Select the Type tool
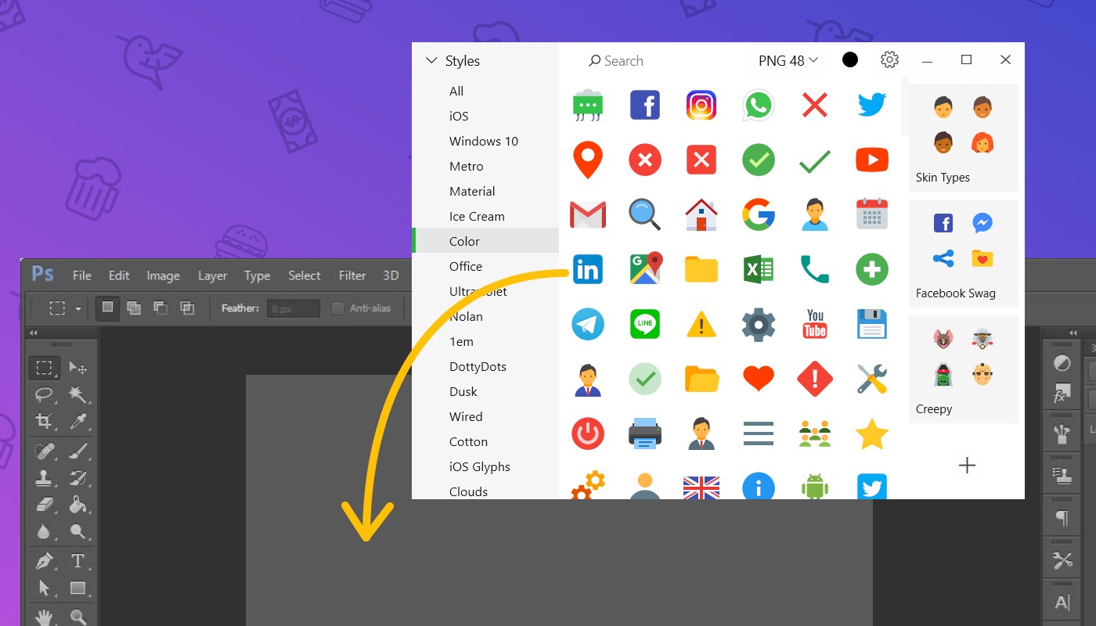Screen dimensions: 1096x626 (x=78, y=560)
